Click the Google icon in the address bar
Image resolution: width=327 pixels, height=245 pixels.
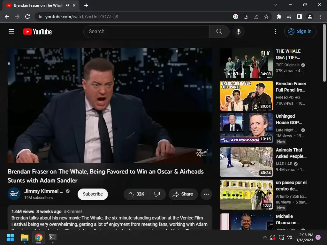click(236, 17)
